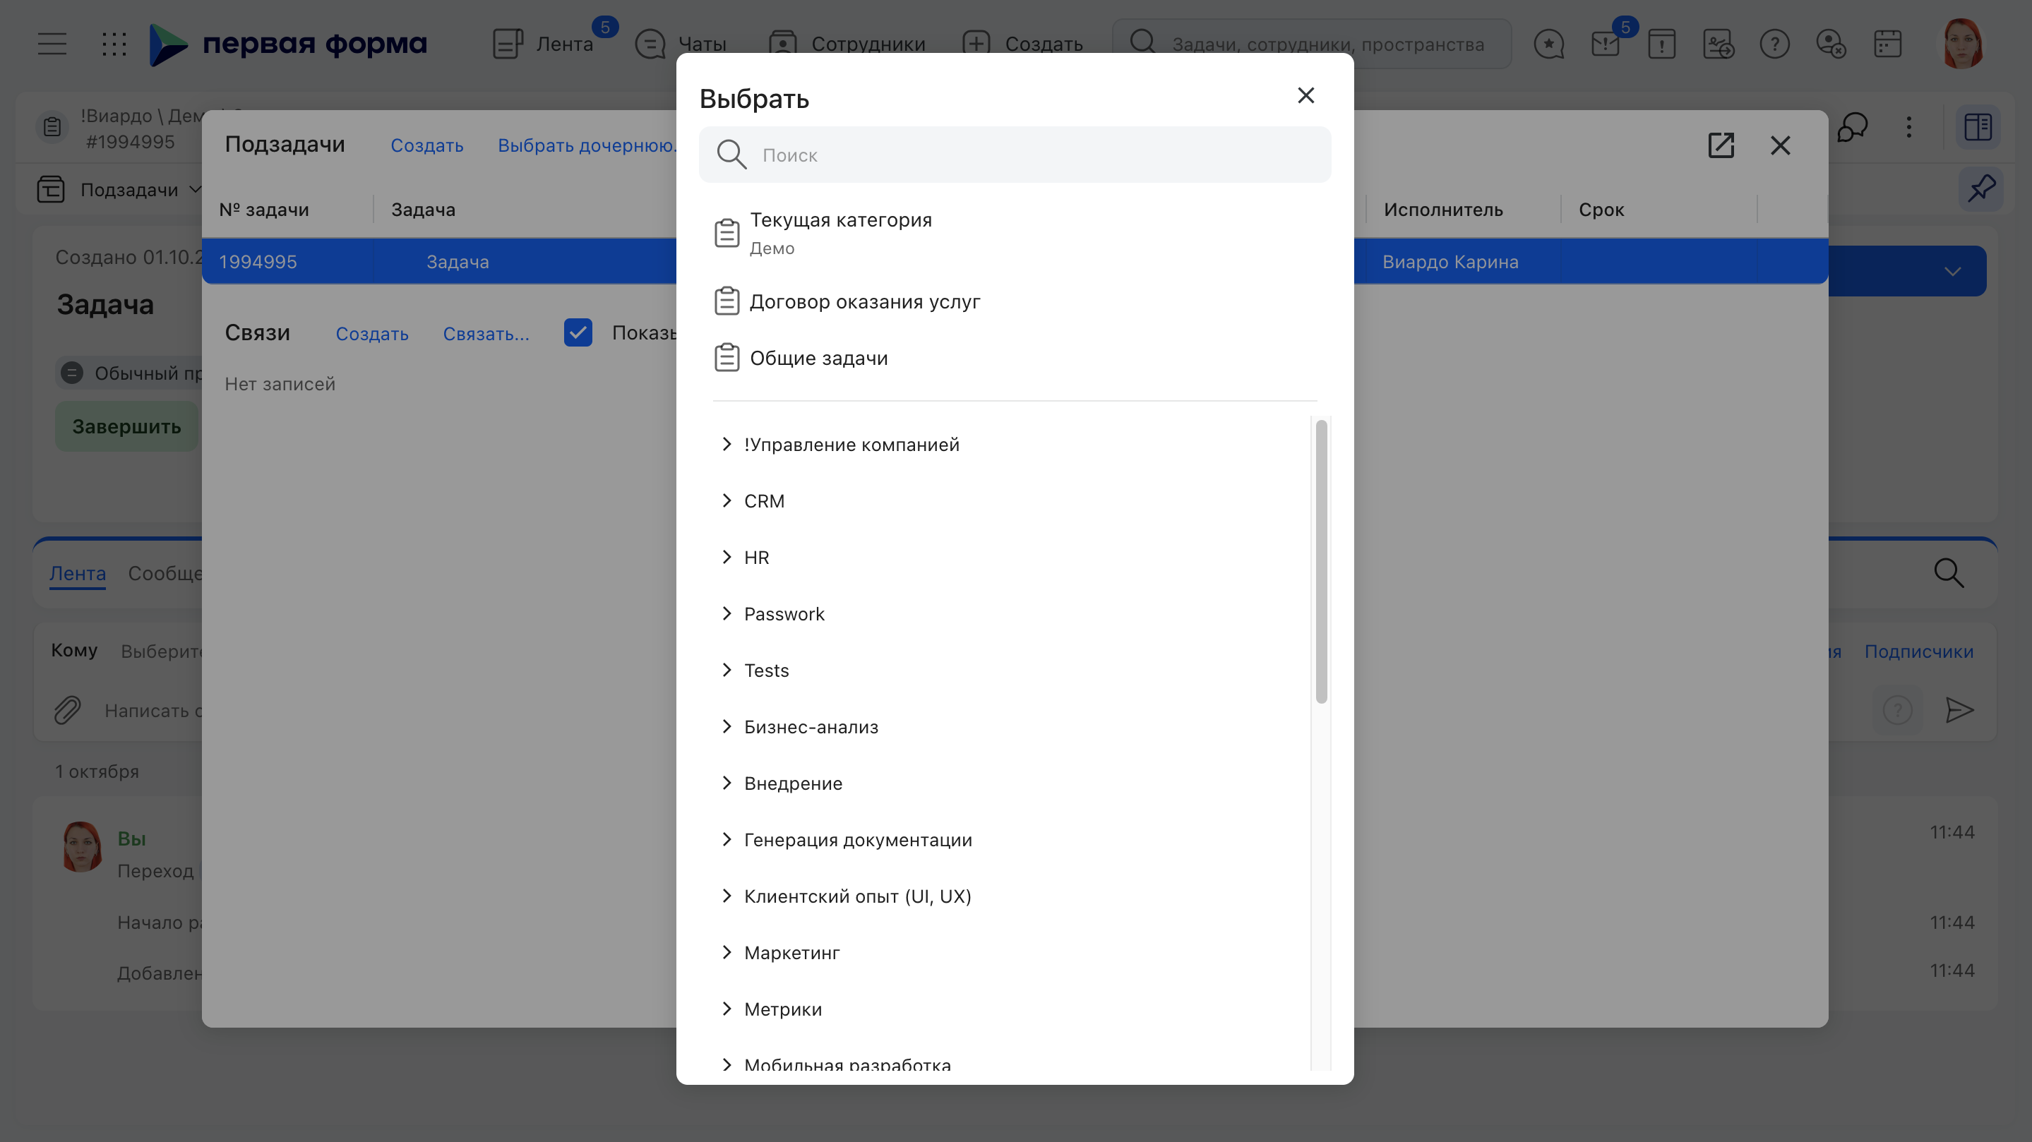Expand the Внедрение category

[x=726, y=782]
